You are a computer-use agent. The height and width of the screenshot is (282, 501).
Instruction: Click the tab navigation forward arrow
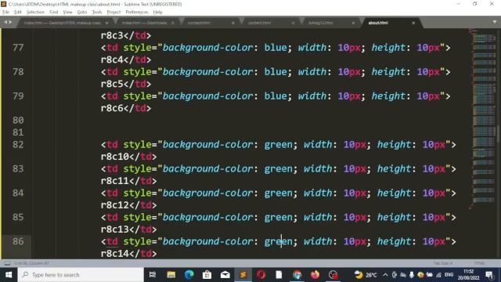(x=10, y=22)
